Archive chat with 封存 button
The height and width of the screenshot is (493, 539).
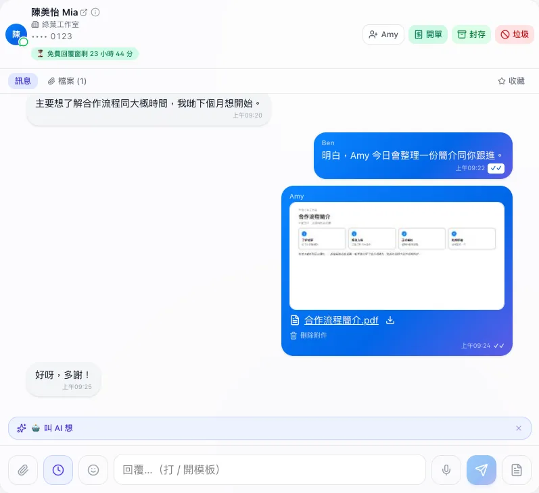click(471, 34)
